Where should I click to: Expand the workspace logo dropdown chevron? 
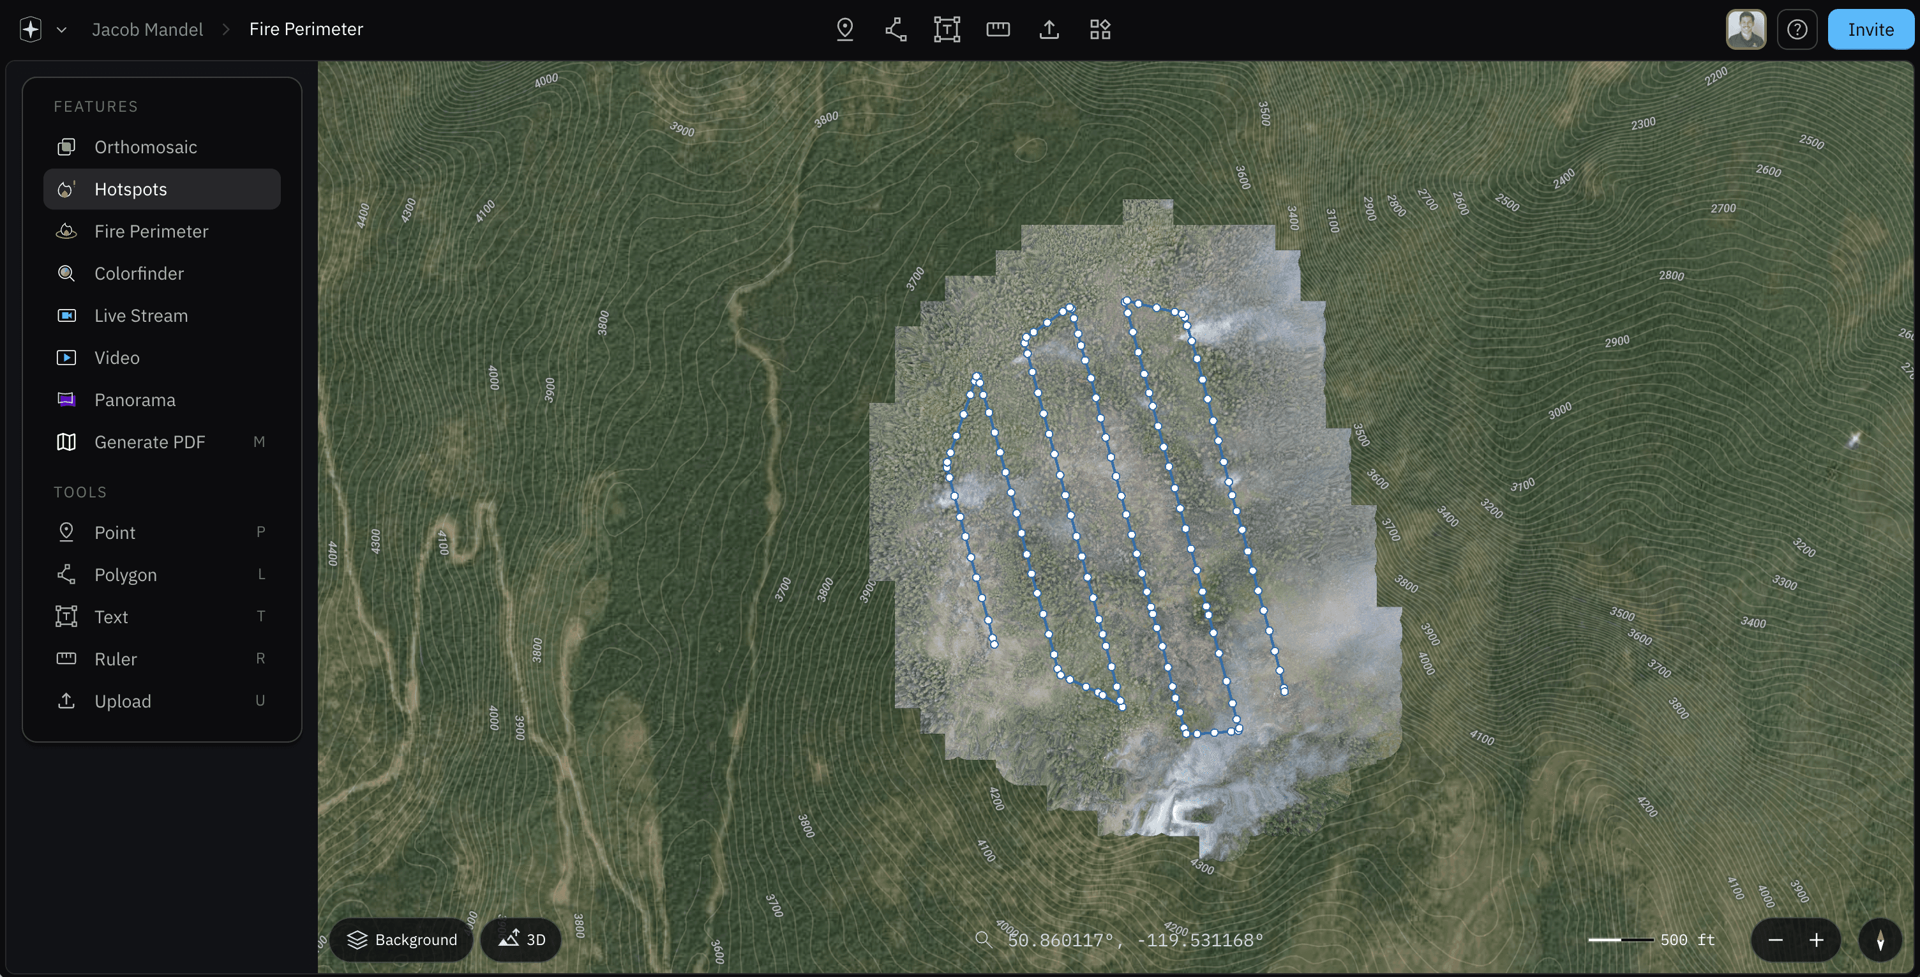coord(62,30)
